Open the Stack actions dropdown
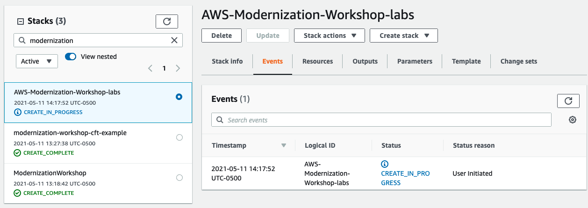Viewport: 588px width, 208px height. 330,36
